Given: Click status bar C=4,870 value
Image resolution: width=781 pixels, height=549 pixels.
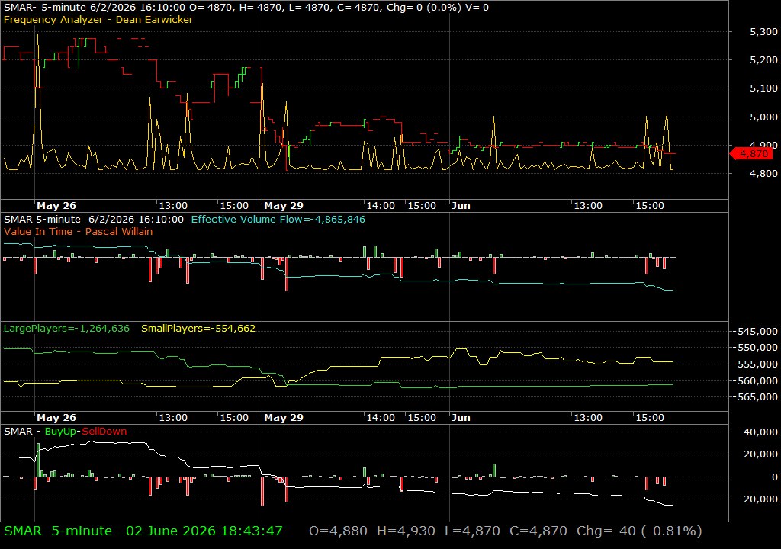Looking at the screenshot, I should pyautogui.click(x=538, y=531).
